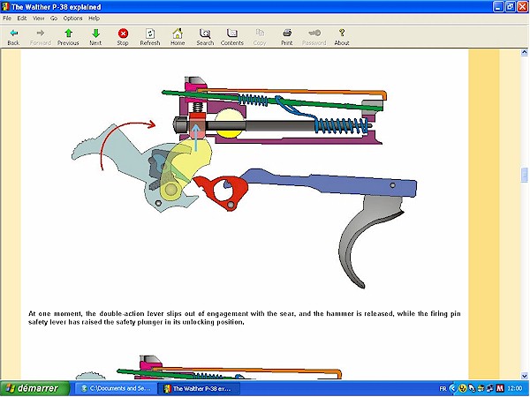Click the vertical scrollbar thumb
530x397 pixels.
524,175
